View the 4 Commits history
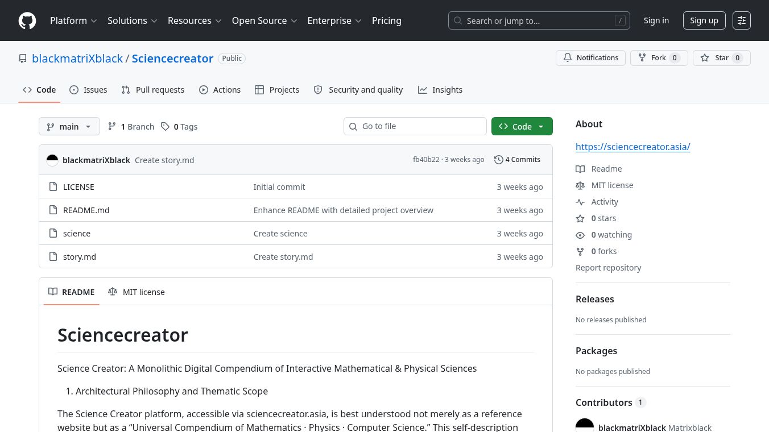 pyautogui.click(x=518, y=160)
